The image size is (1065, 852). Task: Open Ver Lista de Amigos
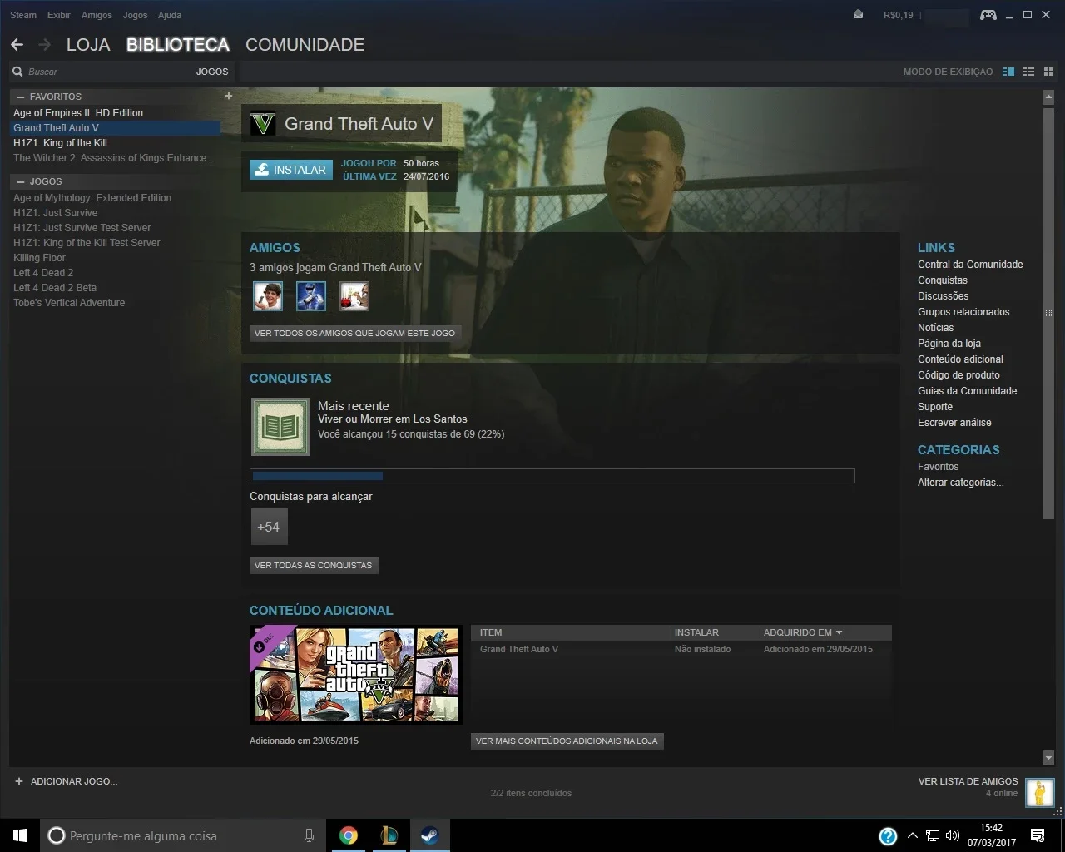click(968, 781)
